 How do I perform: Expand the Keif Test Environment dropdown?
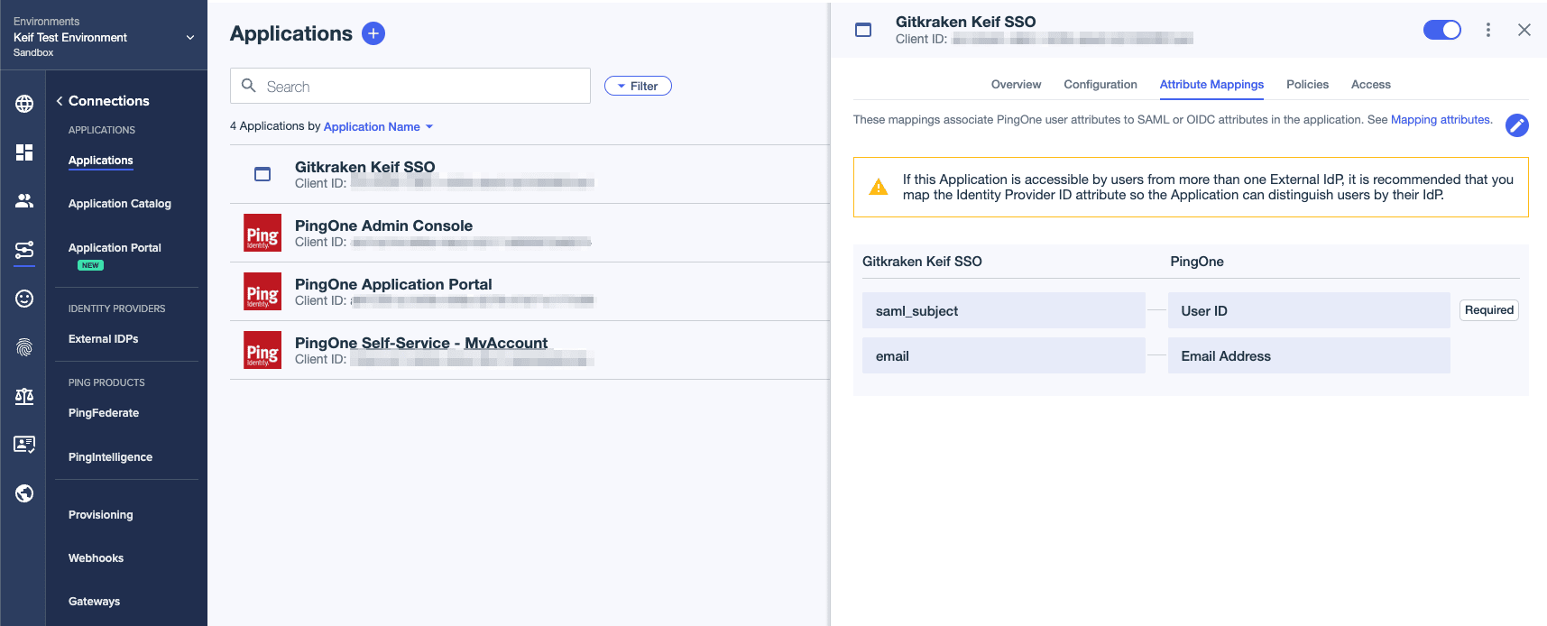pyautogui.click(x=190, y=37)
